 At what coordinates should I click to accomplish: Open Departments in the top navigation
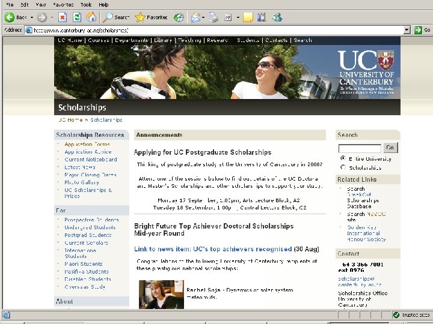coord(132,40)
